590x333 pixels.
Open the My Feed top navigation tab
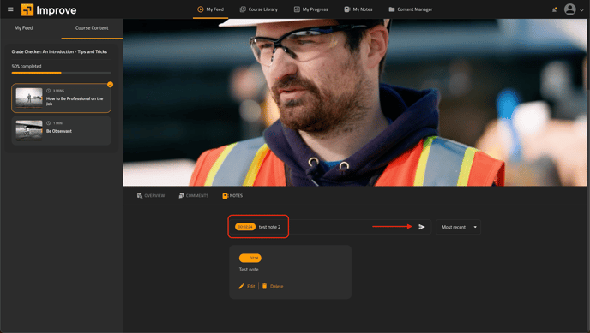(x=210, y=9)
